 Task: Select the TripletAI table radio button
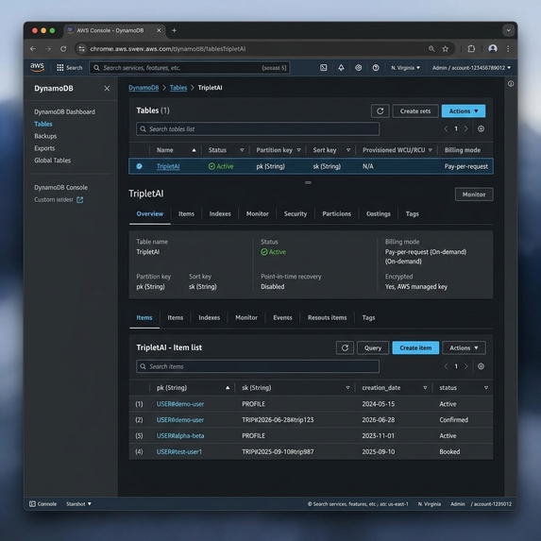139,166
